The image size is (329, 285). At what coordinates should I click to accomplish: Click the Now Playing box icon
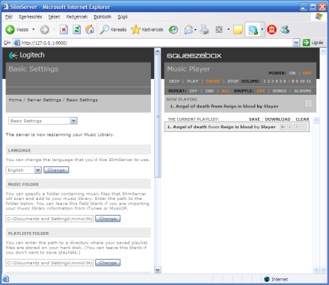[x=308, y=103]
